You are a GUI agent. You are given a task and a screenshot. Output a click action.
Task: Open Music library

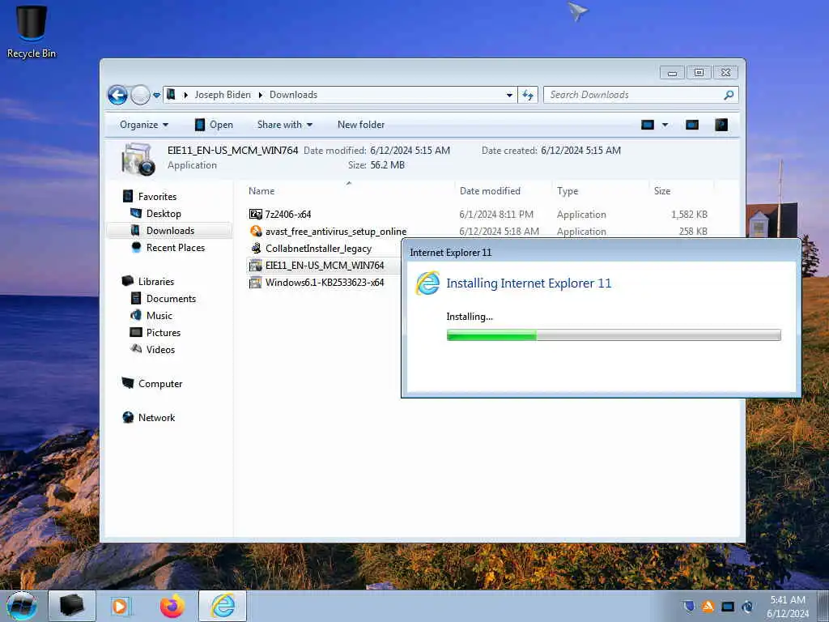point(159,315)
